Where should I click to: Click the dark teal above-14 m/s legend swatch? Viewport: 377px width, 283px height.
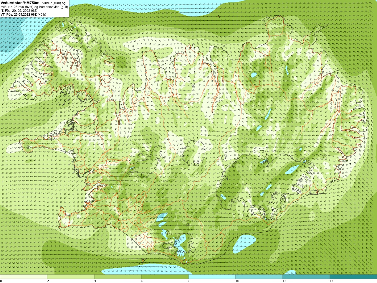coord(353,277)
